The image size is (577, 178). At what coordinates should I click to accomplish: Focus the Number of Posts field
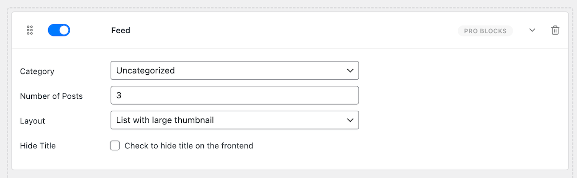click(x=235, y=95)
